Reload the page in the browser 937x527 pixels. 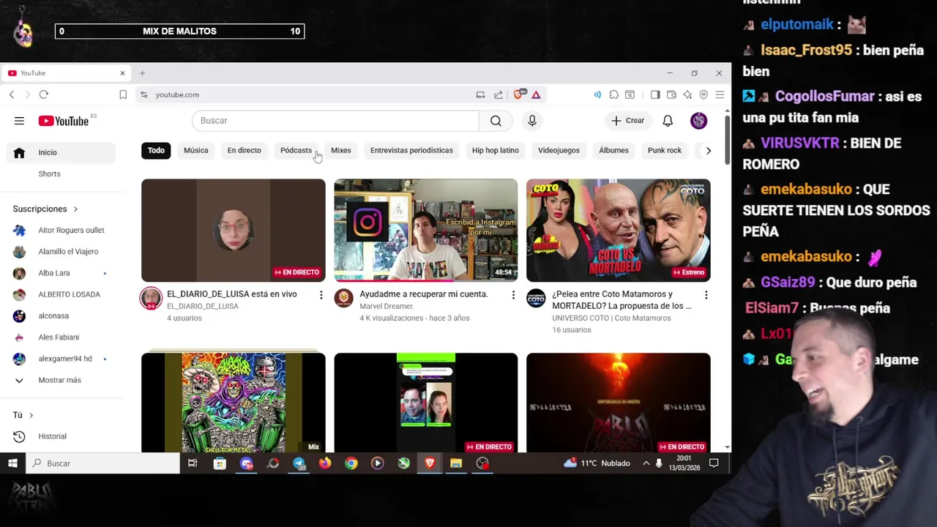(44, 94)
